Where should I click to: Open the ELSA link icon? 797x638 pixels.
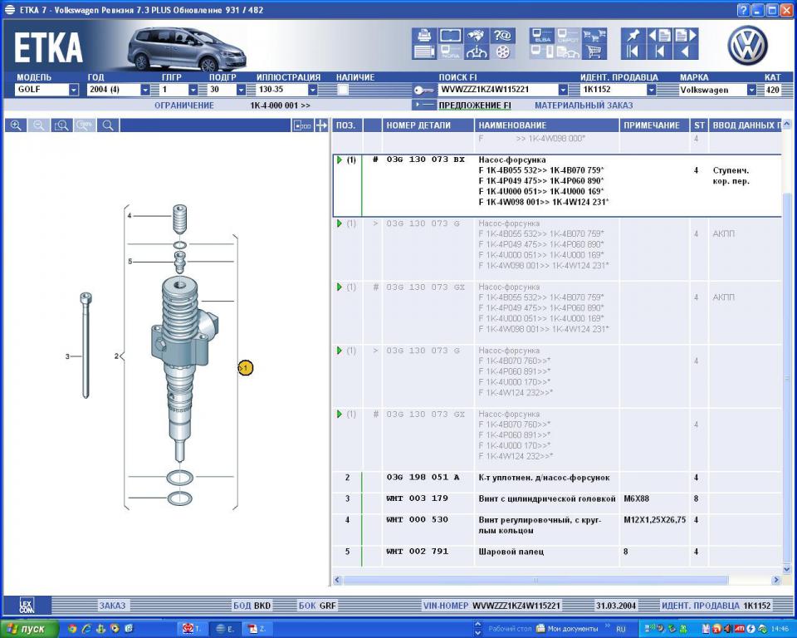pos(542,35)
